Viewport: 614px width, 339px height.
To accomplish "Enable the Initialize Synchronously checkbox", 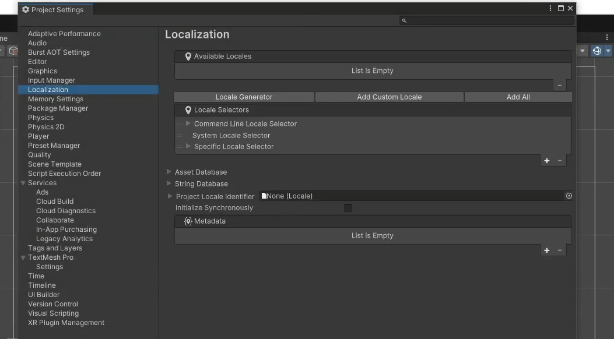I will coord(348,207).
